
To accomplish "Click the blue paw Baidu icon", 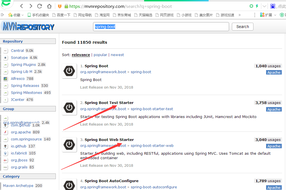I will pyautogui.click(x=273, y=6).
